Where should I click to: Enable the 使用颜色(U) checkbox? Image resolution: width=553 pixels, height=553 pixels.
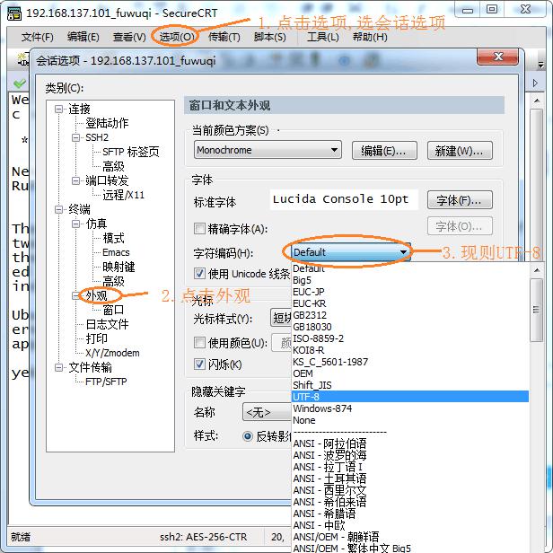199,342
